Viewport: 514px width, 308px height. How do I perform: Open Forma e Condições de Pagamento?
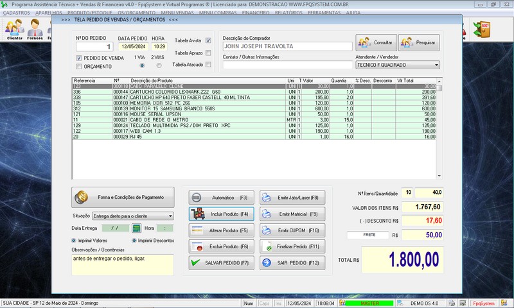tap(123, 197)
